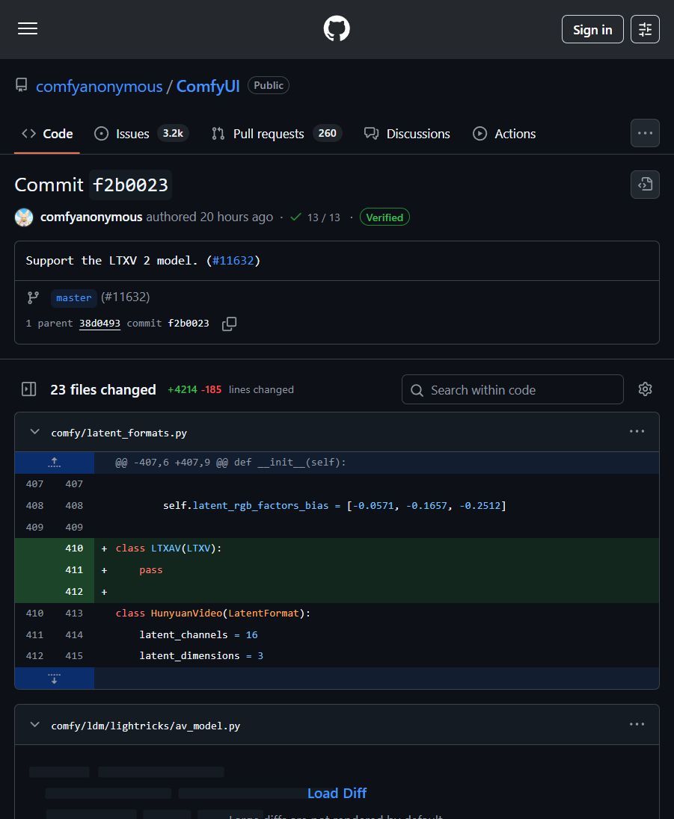This screenshot has width=674, height=819.
Task: Switch to the Code tab
Action: coord(47,134)
